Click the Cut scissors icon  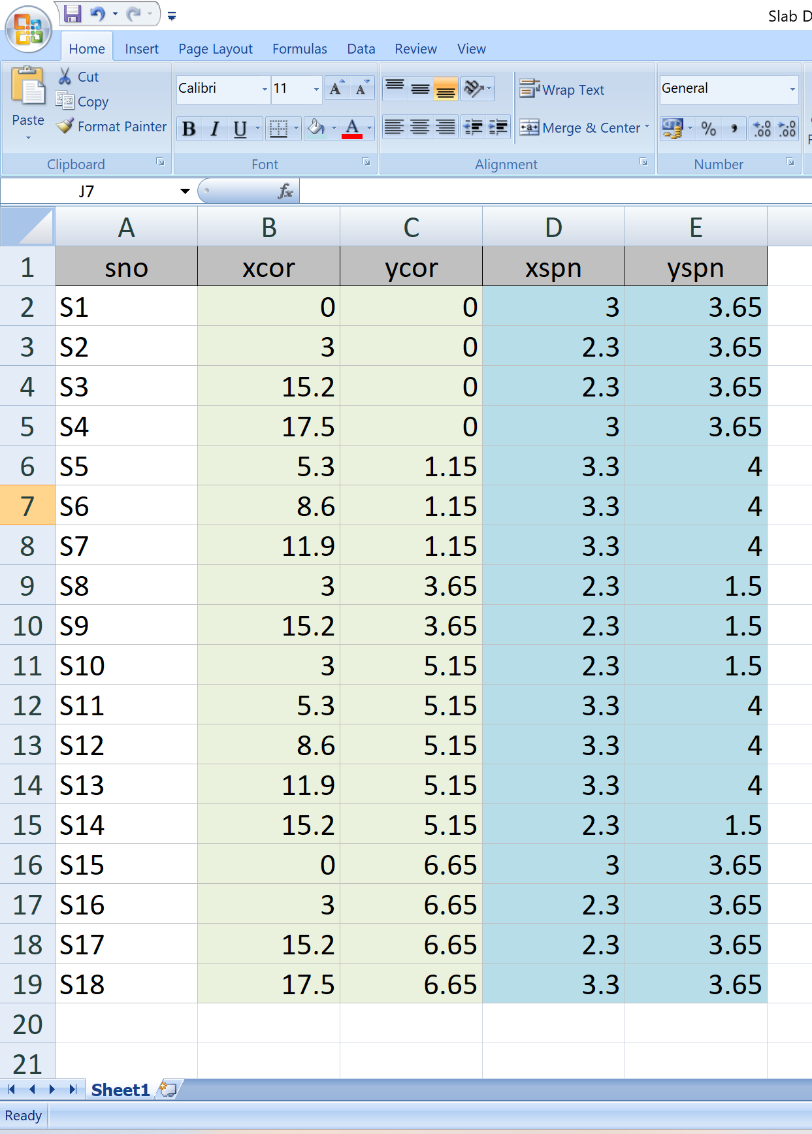coord(65,76)
